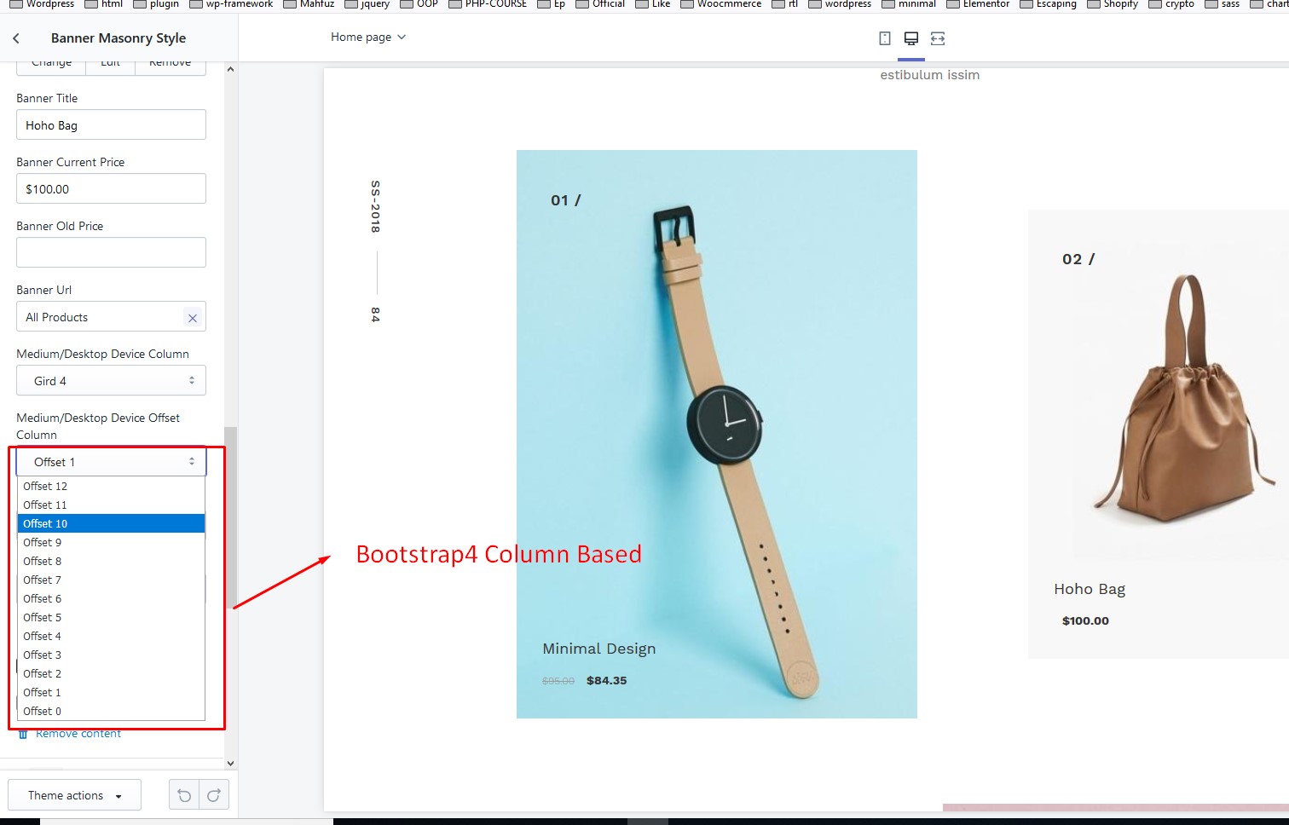Click the Banner Old Price field

(x=111, y=252)
